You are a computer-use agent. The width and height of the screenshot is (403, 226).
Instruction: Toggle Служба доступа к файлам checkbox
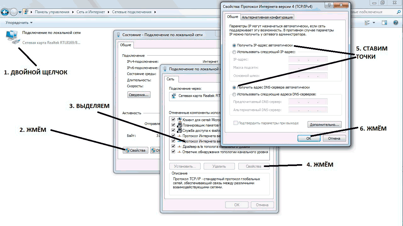(173, 130)
